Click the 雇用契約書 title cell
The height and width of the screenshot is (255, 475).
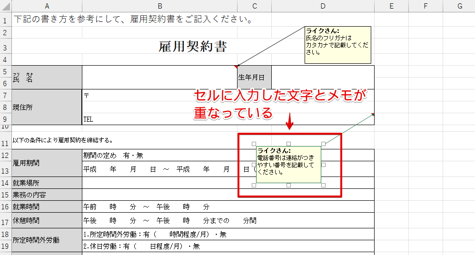193,47
